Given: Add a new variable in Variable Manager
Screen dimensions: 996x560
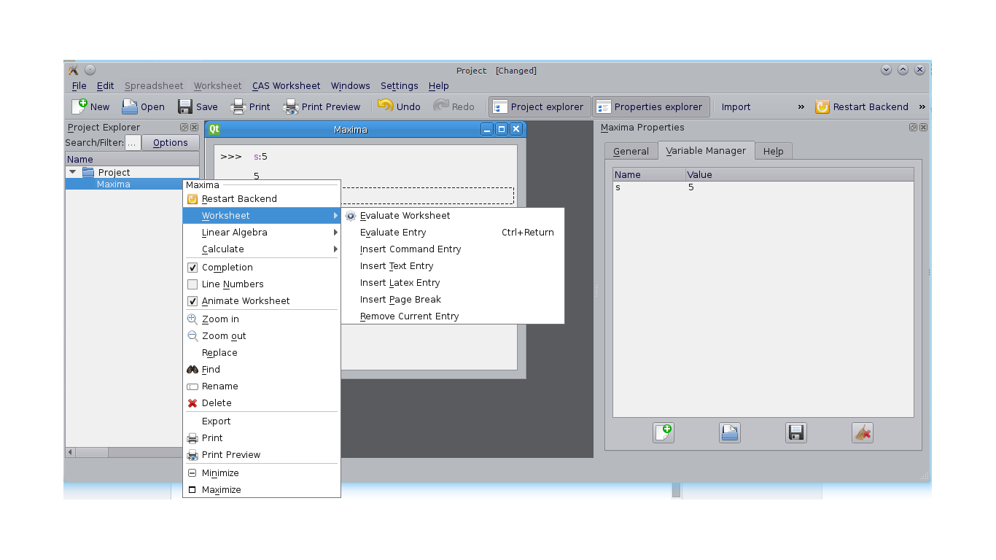Looking at the screenshot, I should 664,432.
